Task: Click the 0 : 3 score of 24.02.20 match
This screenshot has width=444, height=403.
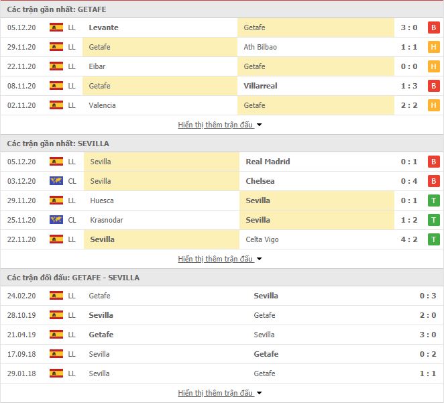Action: pyautogui.click(x=428, y=296)
